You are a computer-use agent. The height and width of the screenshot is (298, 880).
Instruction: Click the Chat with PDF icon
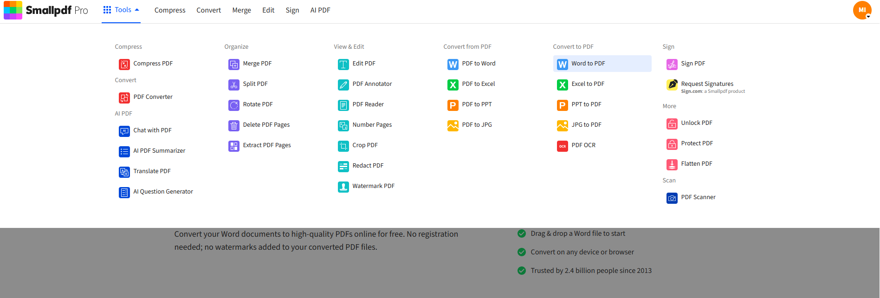tap(124, 131)
